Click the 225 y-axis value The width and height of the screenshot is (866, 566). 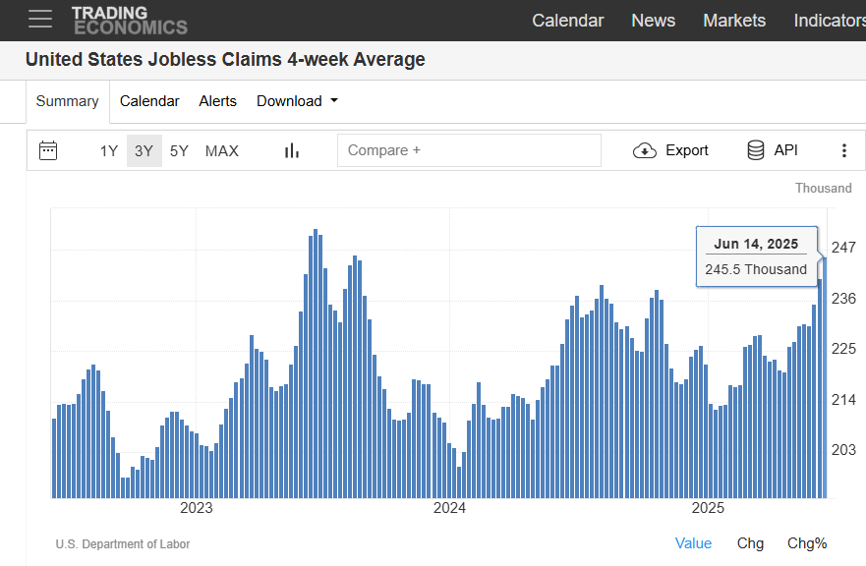point(844,349)
